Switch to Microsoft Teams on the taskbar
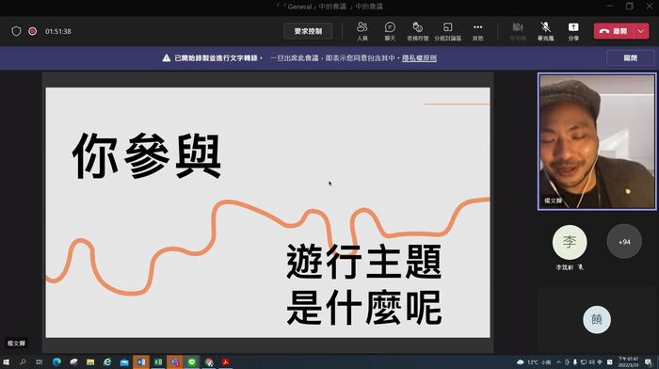This screenshot has width=659, height=369. coord(175,361)
